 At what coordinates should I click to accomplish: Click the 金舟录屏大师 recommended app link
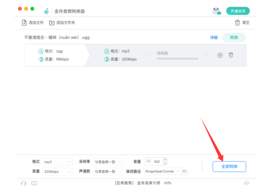[x=148, y=183]
